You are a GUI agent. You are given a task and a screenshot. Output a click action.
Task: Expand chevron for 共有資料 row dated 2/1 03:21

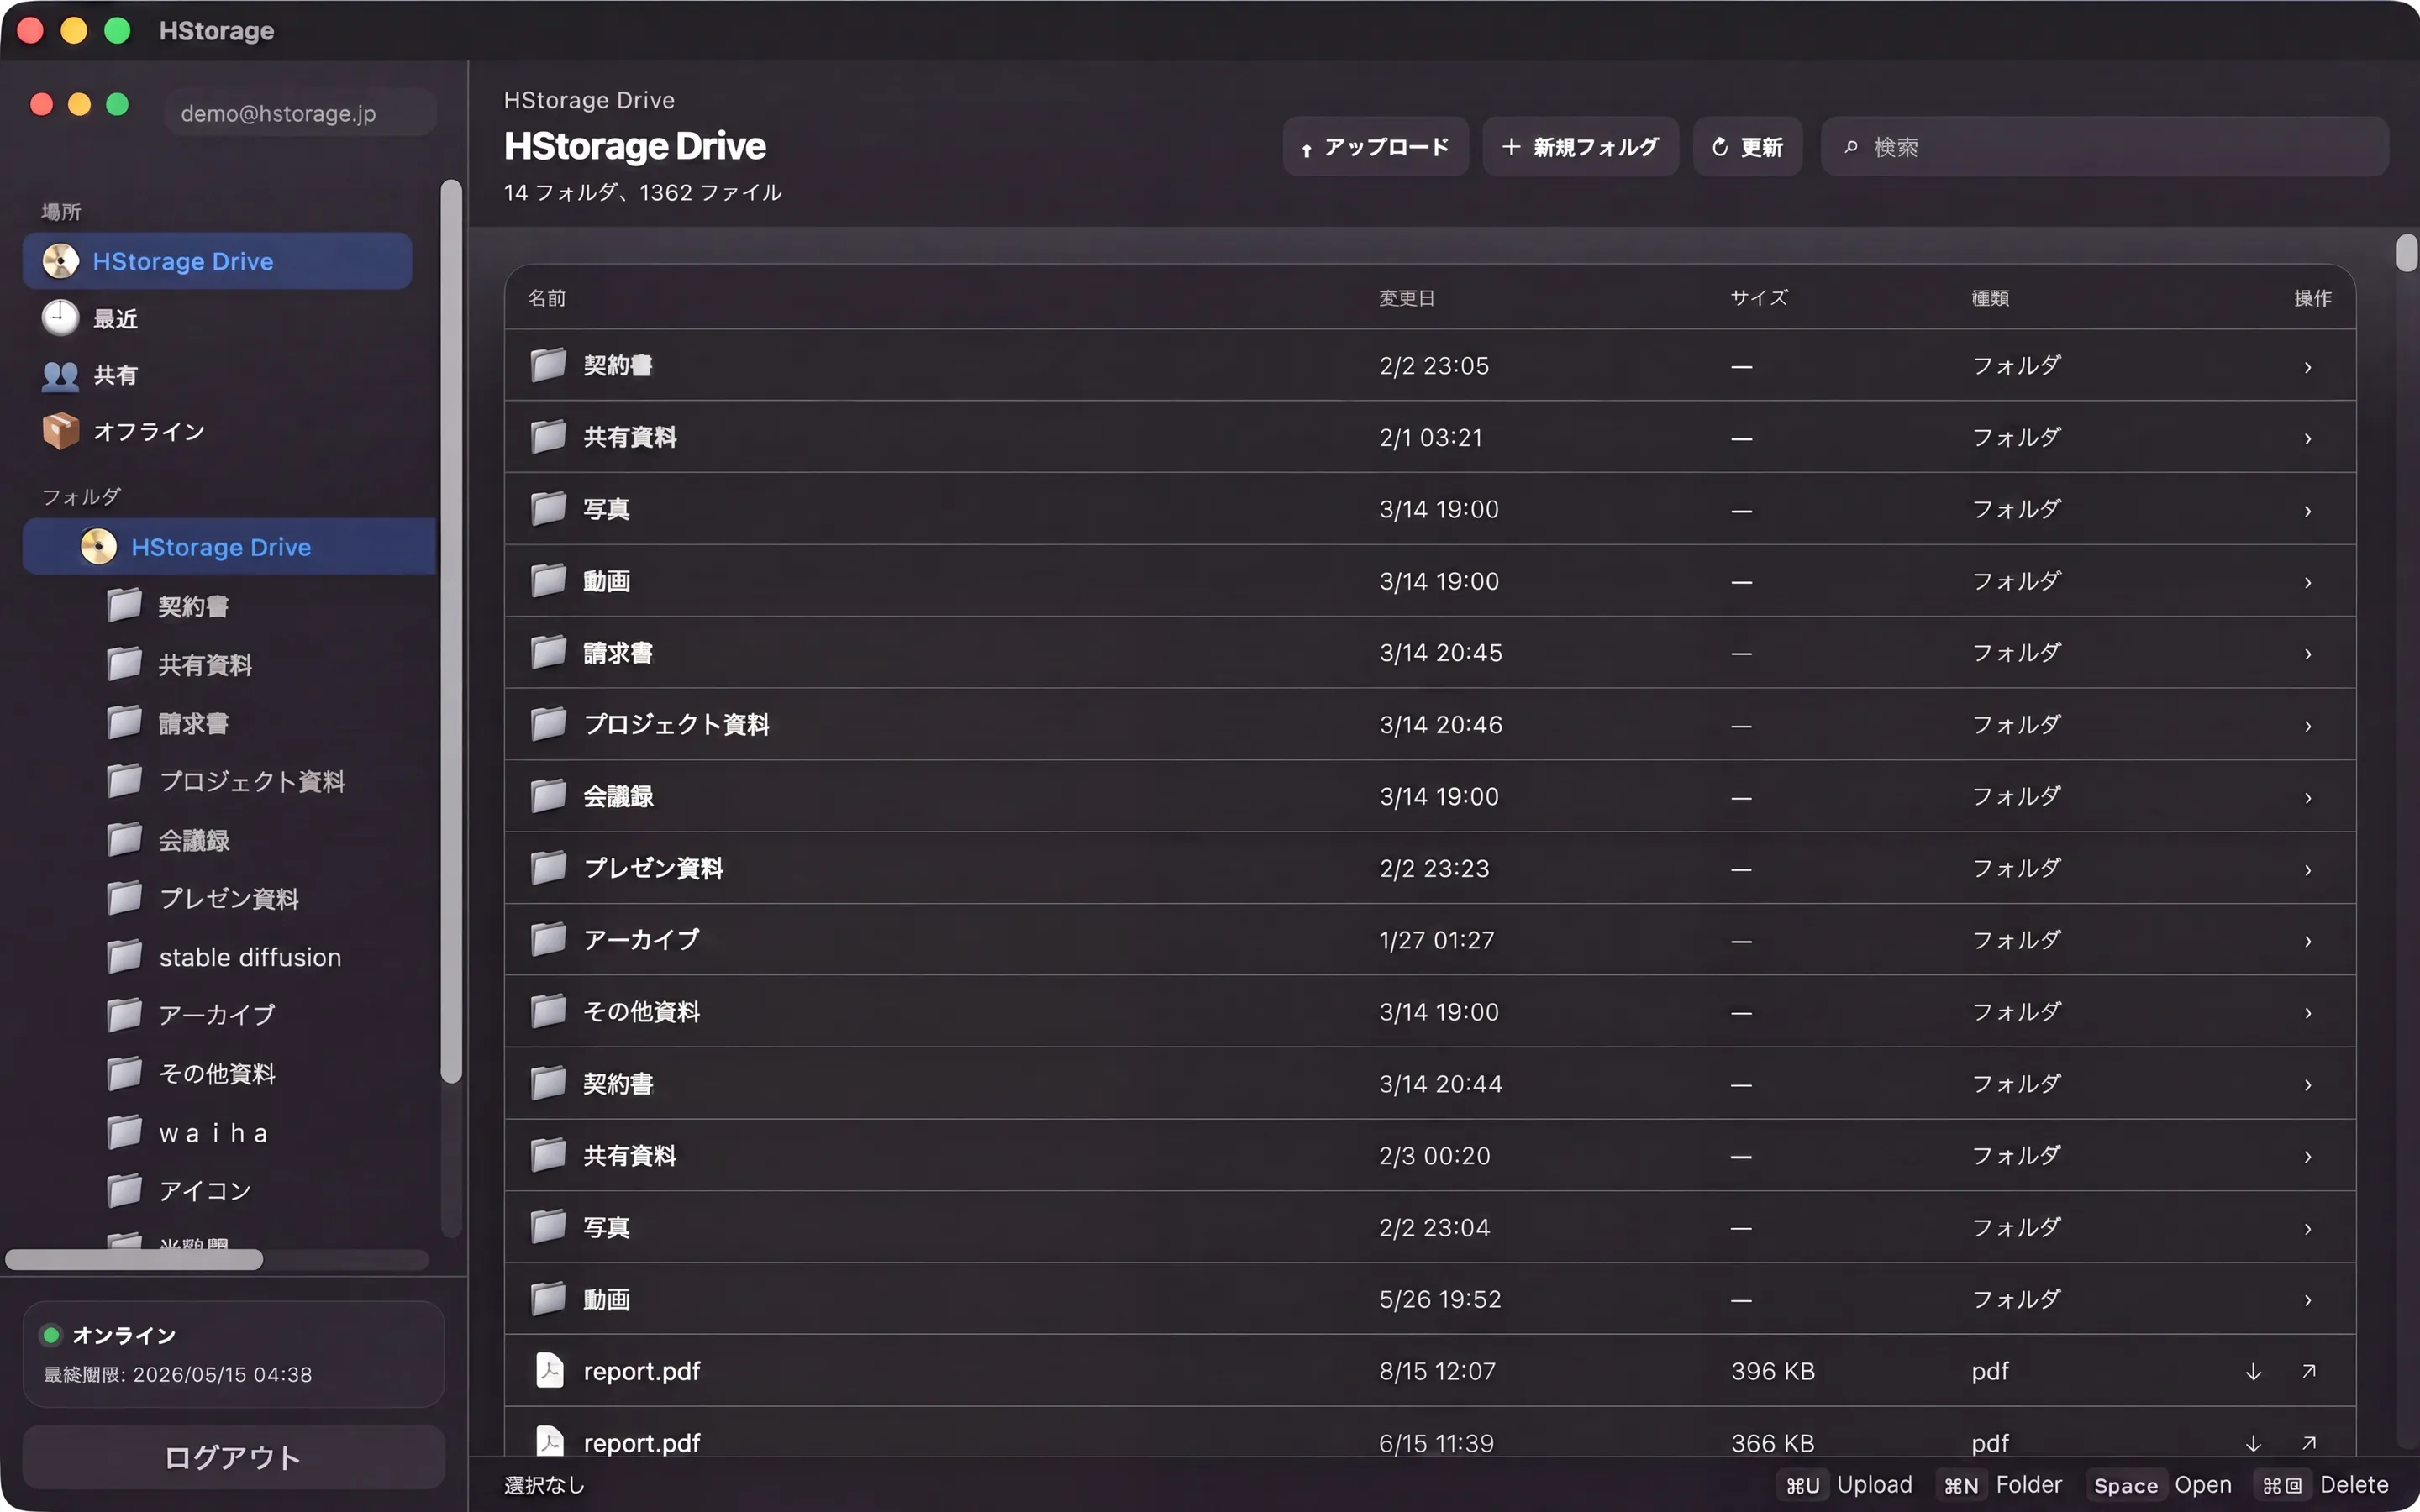[x=2308, y=439]
